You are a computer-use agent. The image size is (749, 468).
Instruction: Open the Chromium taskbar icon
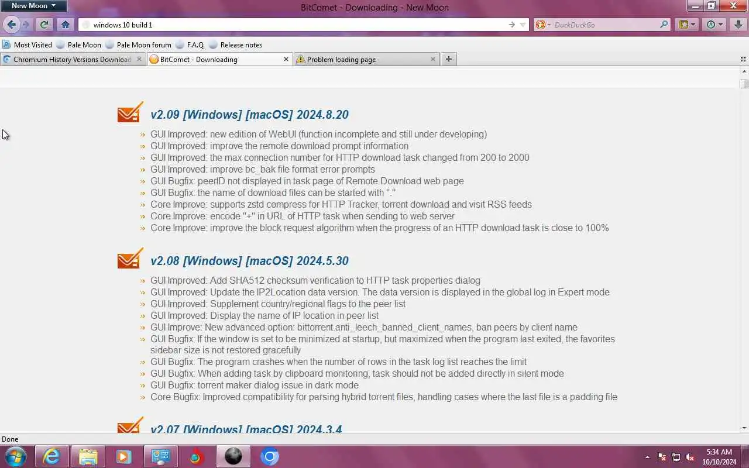270,456
